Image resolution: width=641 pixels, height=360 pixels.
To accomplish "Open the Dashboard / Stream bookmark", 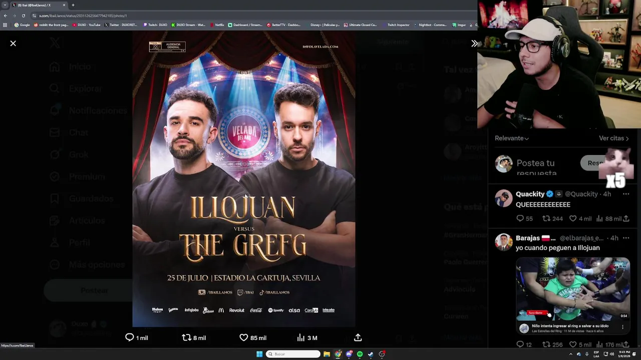I will point(245,25).
